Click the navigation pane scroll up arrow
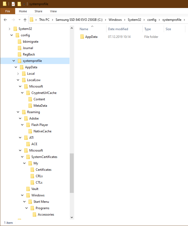The image size is (188, 226). click(72, 28)
